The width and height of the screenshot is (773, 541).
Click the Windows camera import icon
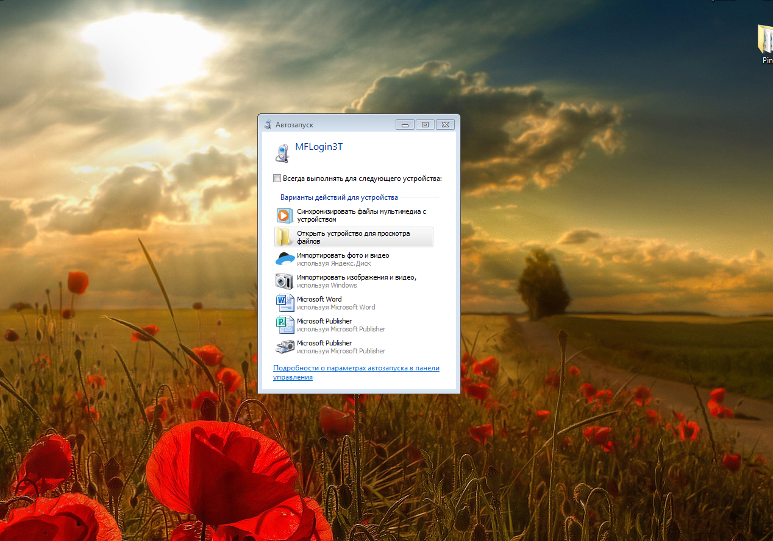(x=284, y=281)
